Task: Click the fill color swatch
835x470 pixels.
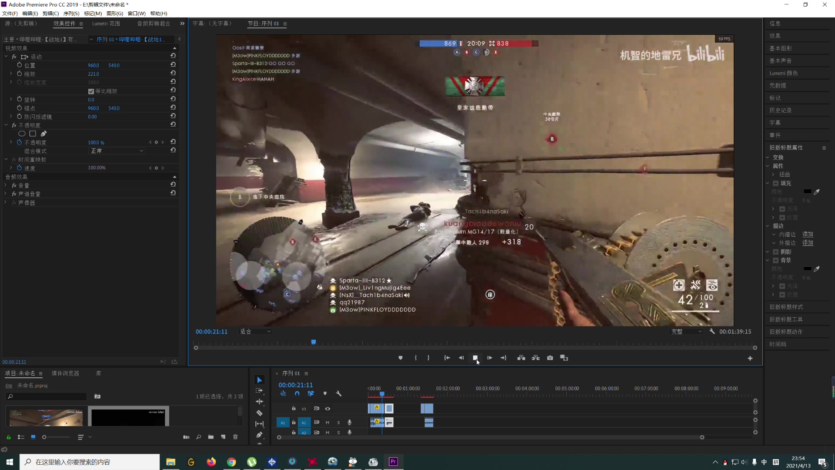Action: coord(808,191)
